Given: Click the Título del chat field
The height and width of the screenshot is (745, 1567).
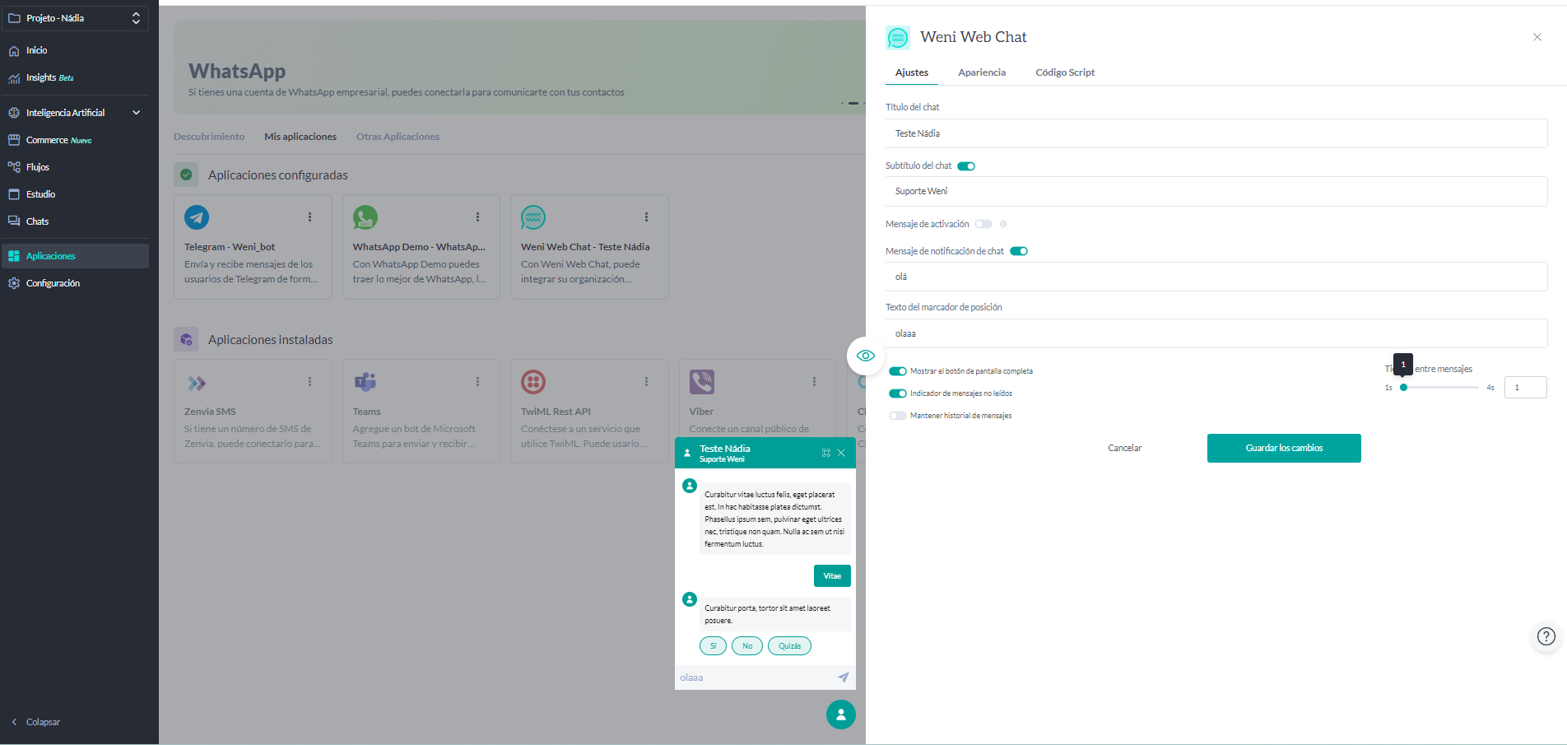Looking at the screenshot, I should [1216, 133].
